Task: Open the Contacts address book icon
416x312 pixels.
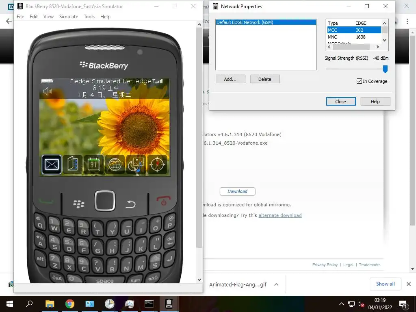Action: [x=72, y=165]
